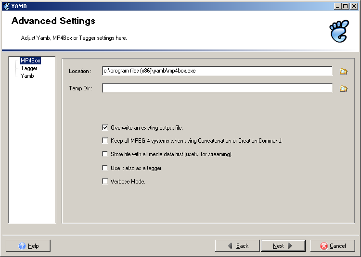361x257 pixels.
Task: Select Yamb in the settings tree
Action: [x=27, y=76]
